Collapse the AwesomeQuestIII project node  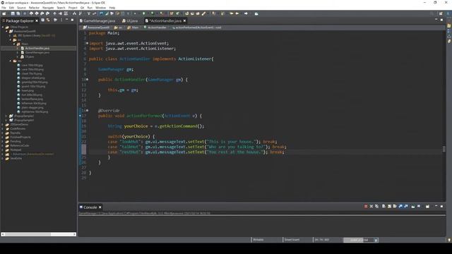[6, 31]
